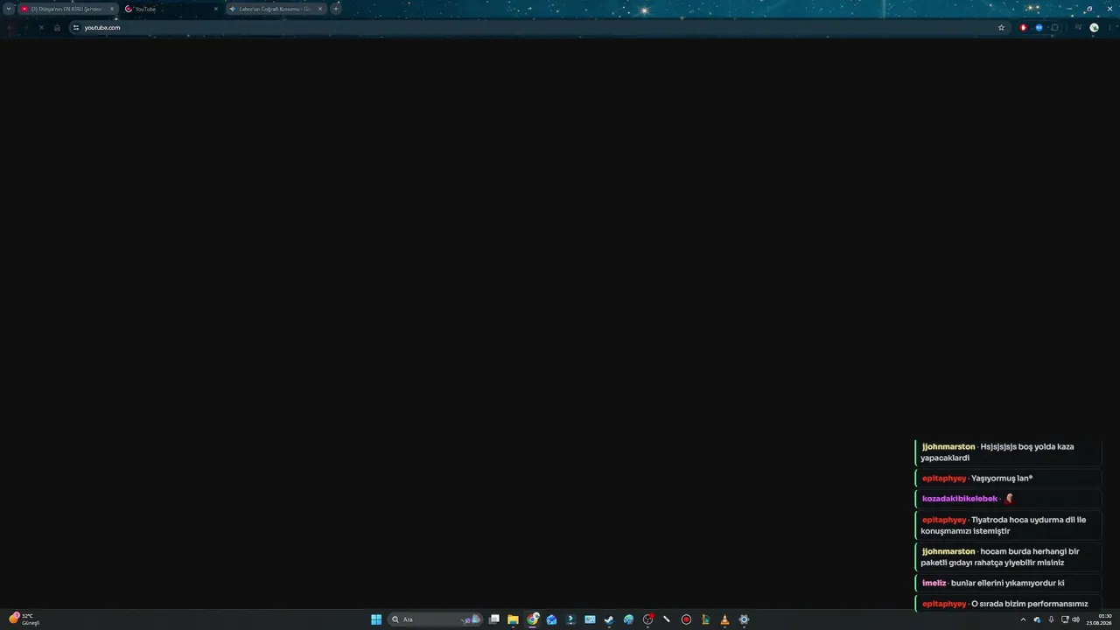Image resolution: width=1120 pixels, height=630 pixels.
Task: Open the blue globe app on the taskbar
Action: (628, 619)
